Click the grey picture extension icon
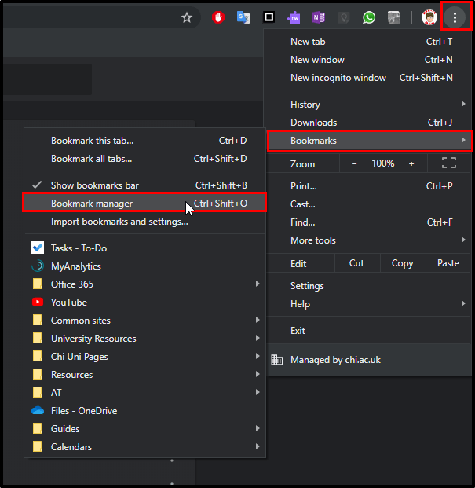This screenshot has height=488, width=475. [394, 17]
